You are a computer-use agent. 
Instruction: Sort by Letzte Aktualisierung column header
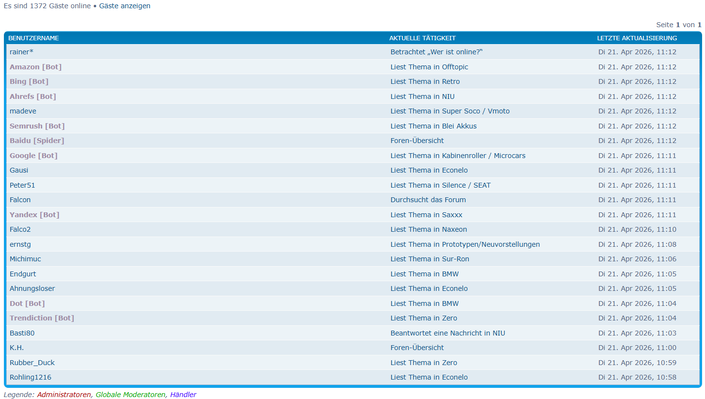[637, 38]
